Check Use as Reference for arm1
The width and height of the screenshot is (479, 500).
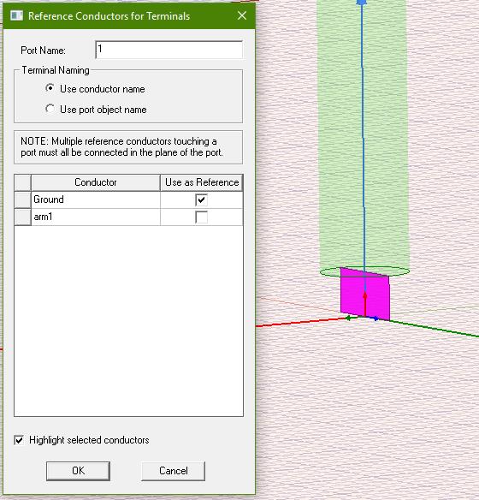pos(201,217)
